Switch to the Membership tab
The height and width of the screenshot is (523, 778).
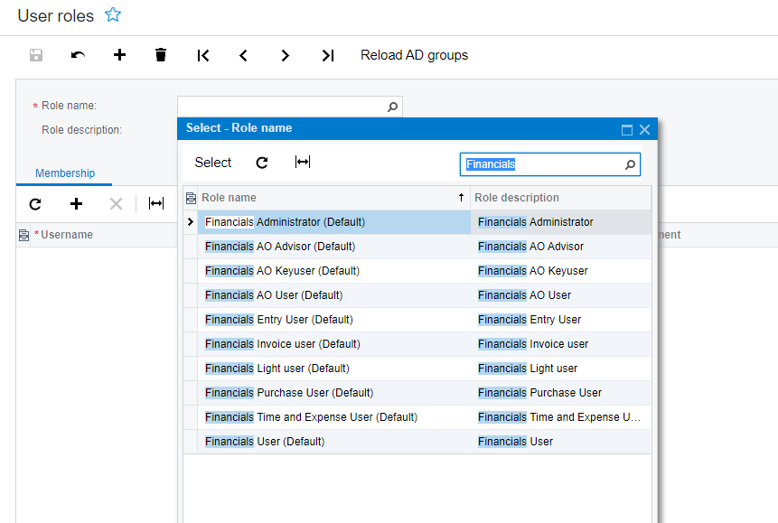click(x=65, y=173)
